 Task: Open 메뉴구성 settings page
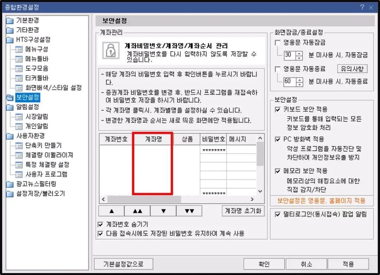pos(37,49)
